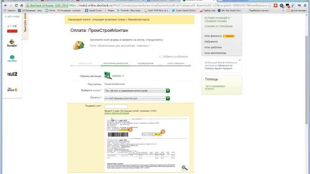Select the MTS operator logo

(x=12, y=29)
